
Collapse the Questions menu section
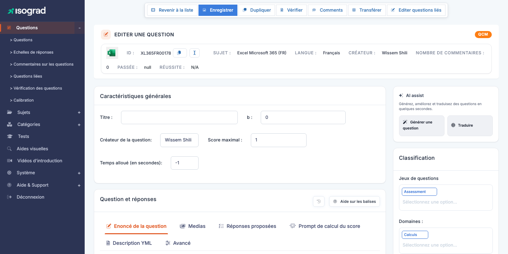[79, 28]
